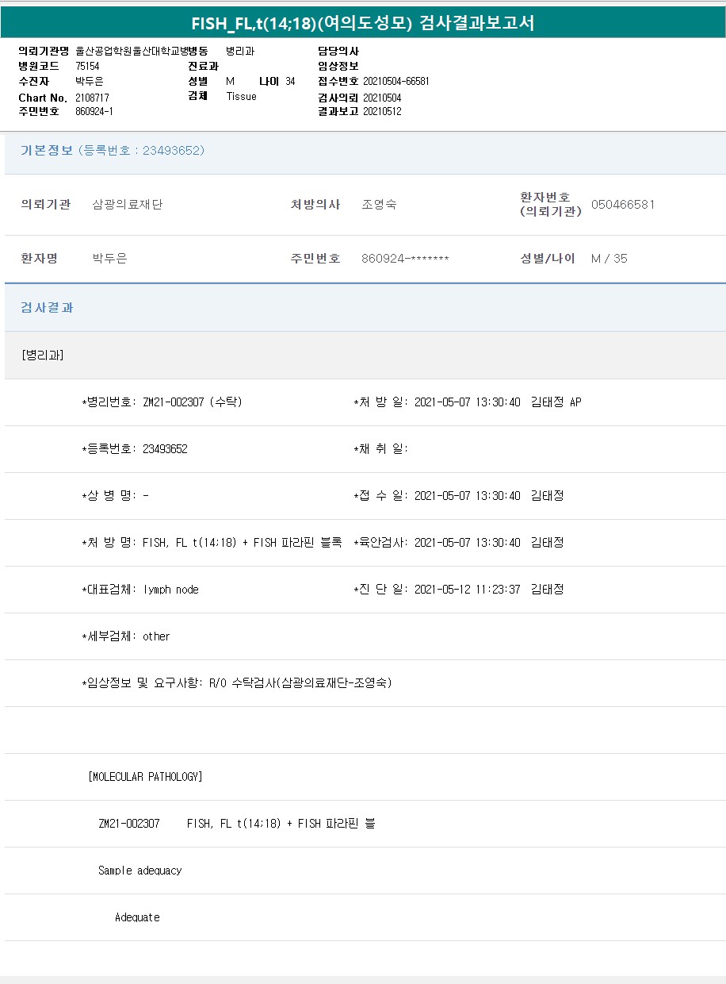Click the 검사결과 section heading
Viewport: 726px width, 984px height.
(47, 307)
